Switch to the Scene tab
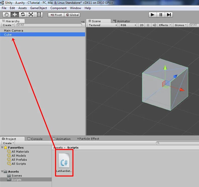This screenshot has width=199, height=187. [x=98, y=21]
